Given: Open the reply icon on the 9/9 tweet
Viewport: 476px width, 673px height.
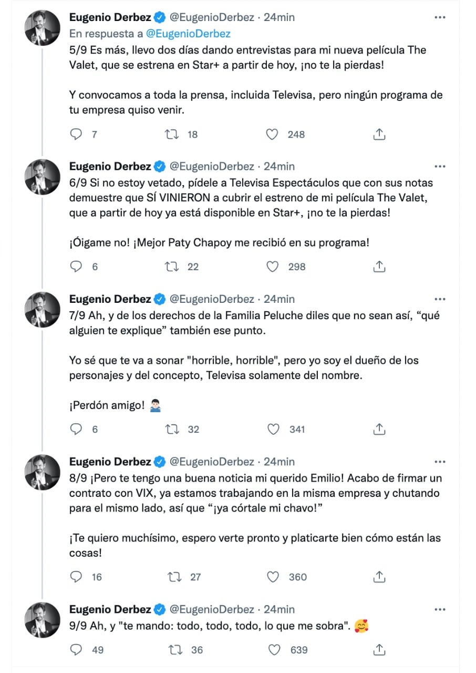Looking at the screenshot, I should (76, 650).
